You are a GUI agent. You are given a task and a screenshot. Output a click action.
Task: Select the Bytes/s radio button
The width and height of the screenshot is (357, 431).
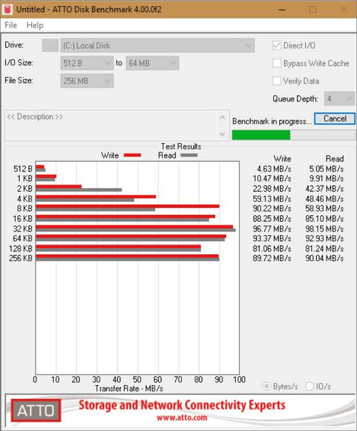click(267, 386)
